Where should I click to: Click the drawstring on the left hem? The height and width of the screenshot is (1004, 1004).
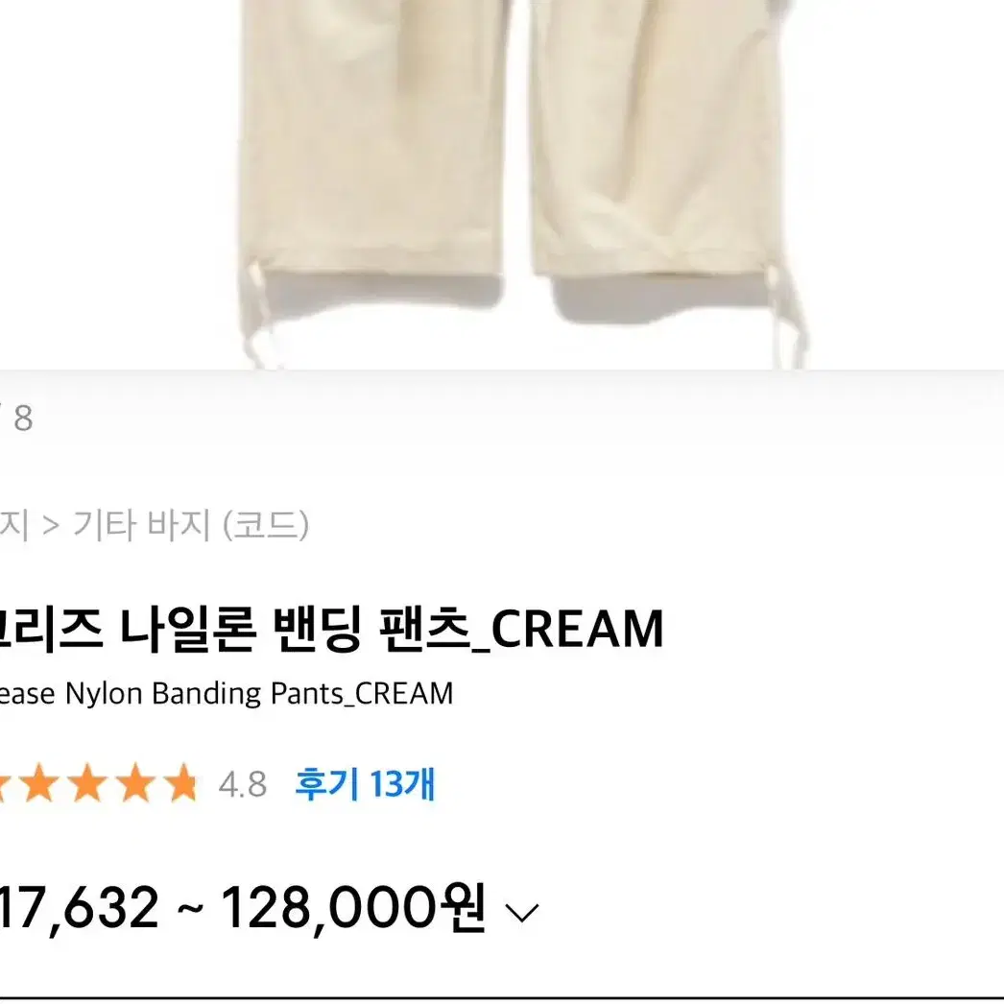click(261, 312)
